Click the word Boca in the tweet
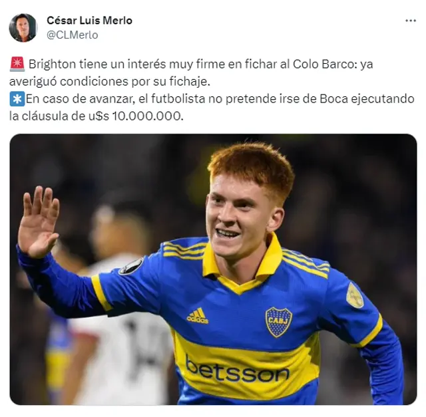Screen dimensions: 426x417 pyautogui.click(x=333, y=99)
